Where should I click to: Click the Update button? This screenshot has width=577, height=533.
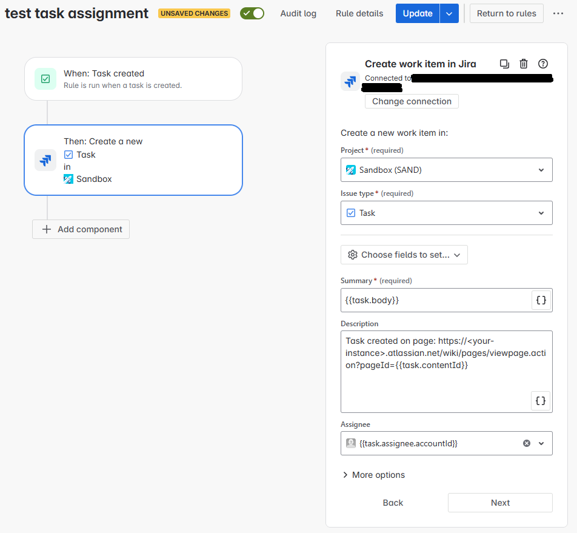point(417,13)
